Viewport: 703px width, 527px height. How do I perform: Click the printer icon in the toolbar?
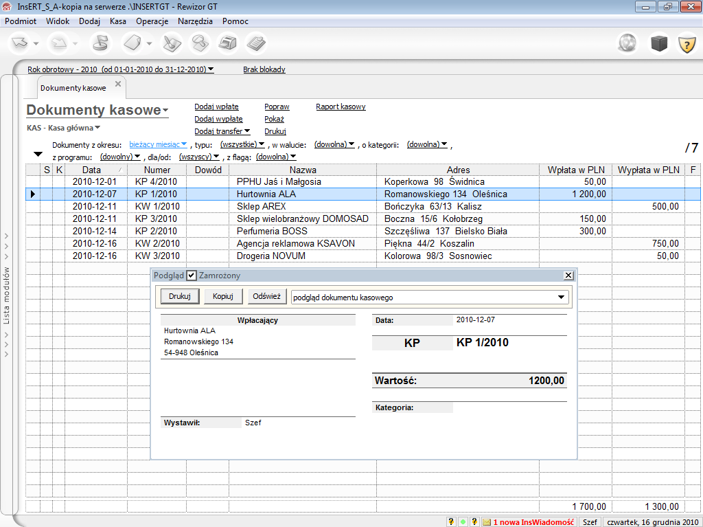pyautogui.click(x=227, y=43)
